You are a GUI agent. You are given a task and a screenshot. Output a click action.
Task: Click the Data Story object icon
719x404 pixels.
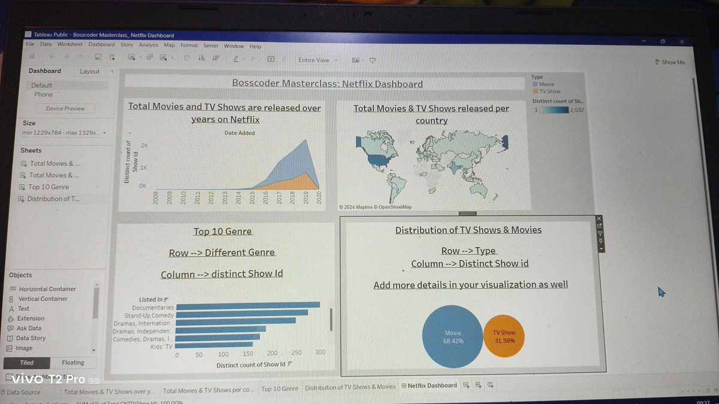pos(10,338)
